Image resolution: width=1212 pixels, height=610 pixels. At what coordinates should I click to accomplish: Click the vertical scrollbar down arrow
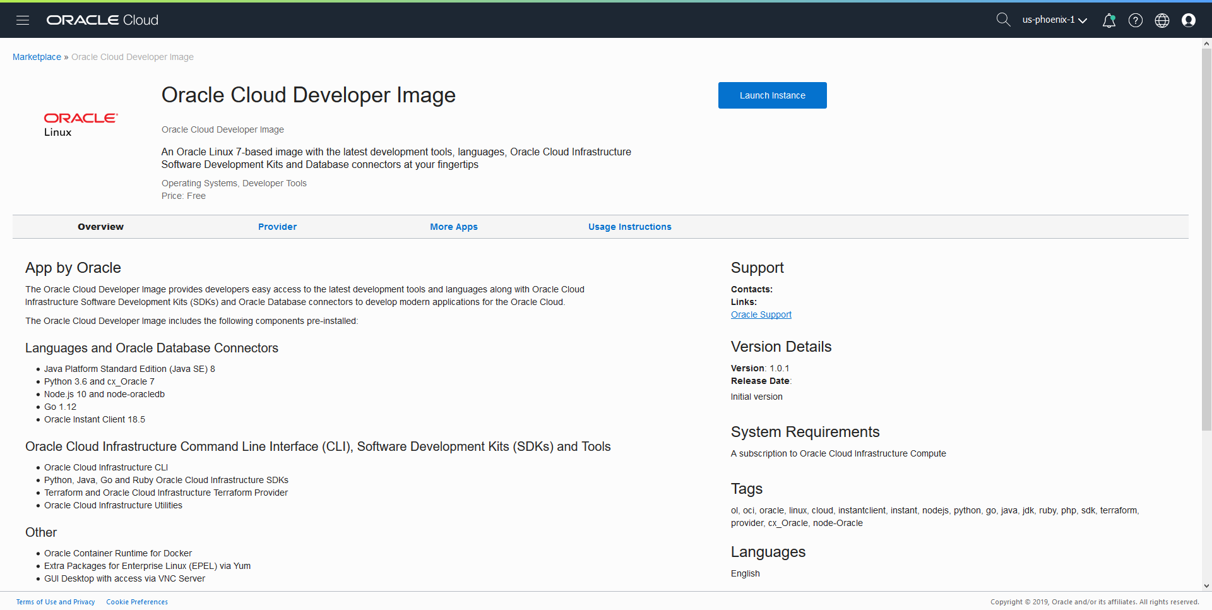pos(1206,585)
